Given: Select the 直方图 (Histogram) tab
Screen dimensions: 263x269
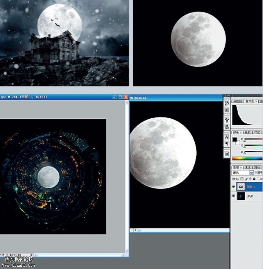Looking at the screenshot, I should click(250, 101).
